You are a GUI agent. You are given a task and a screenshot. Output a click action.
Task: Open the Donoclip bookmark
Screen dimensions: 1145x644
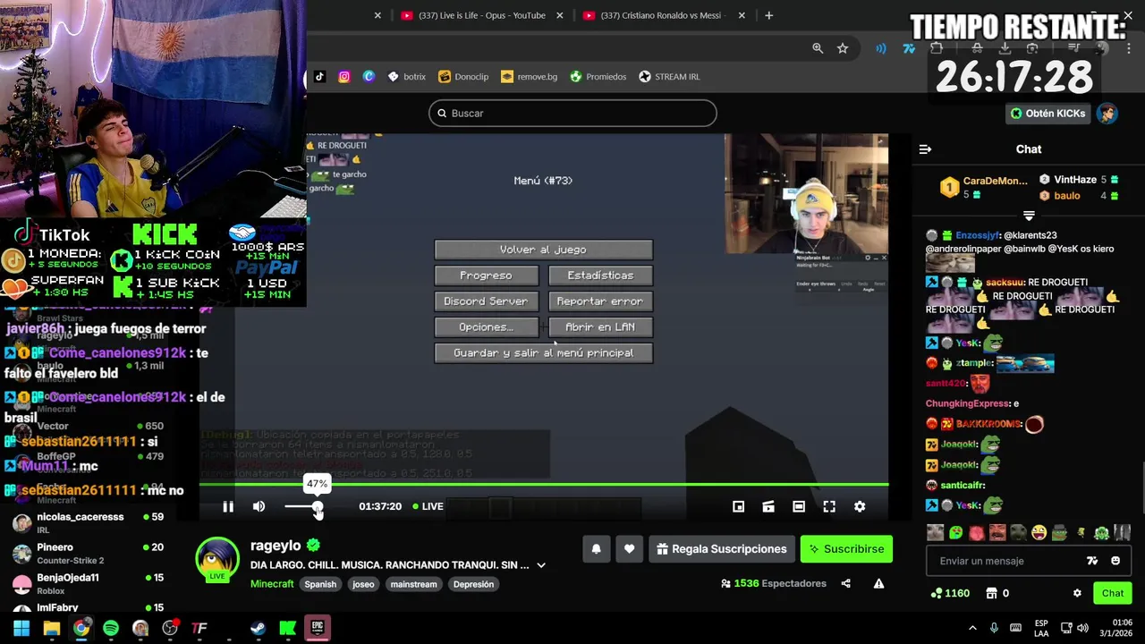point(463,77)
